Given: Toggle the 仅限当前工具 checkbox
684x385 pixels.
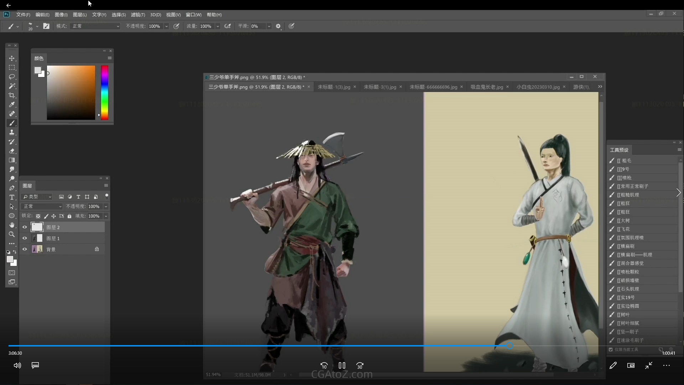Looking at the screenshot, I should [x=611, y=349].
